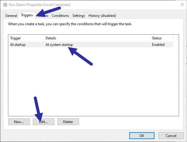Screen dimensions: 187x142
Task: Click the 'At system startup' details cell
Action: tap(97, 45)
